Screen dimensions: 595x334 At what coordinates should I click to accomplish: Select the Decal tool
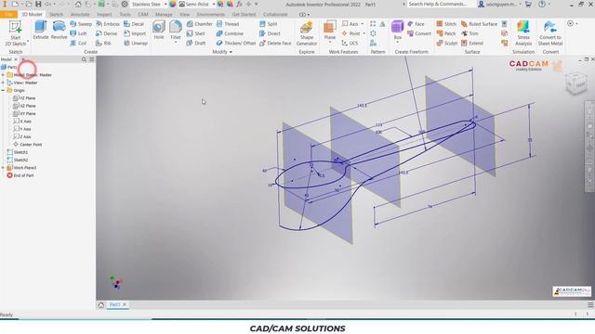[134, 24]
